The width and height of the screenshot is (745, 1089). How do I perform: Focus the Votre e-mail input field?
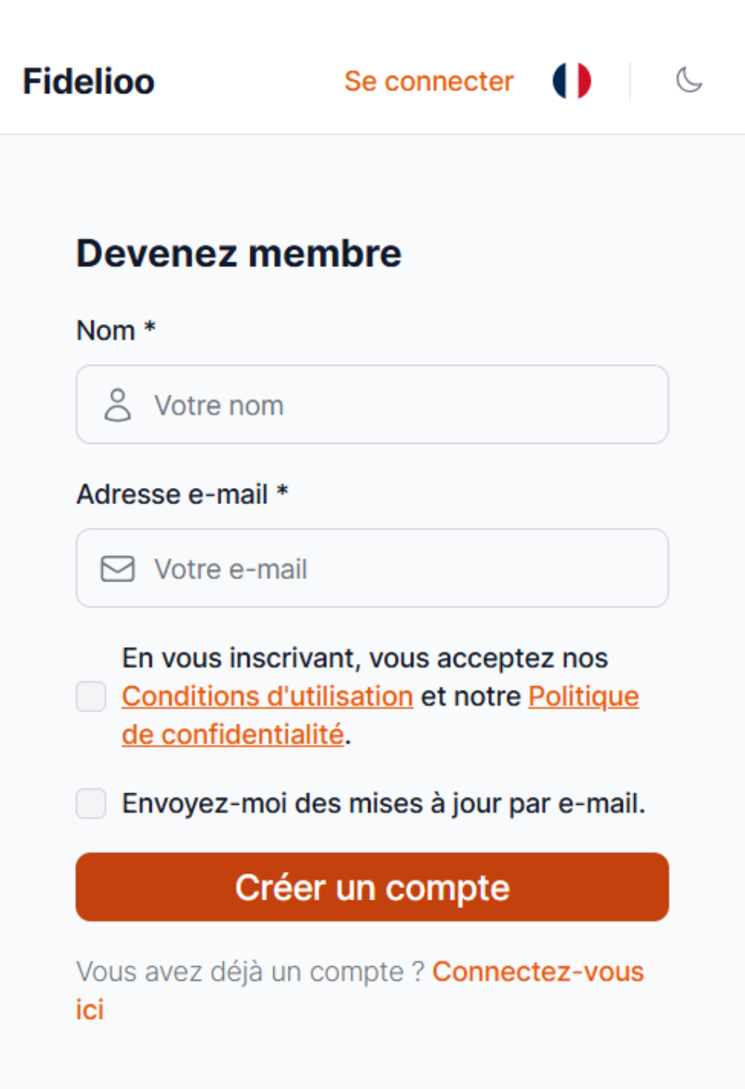point(405,569)
